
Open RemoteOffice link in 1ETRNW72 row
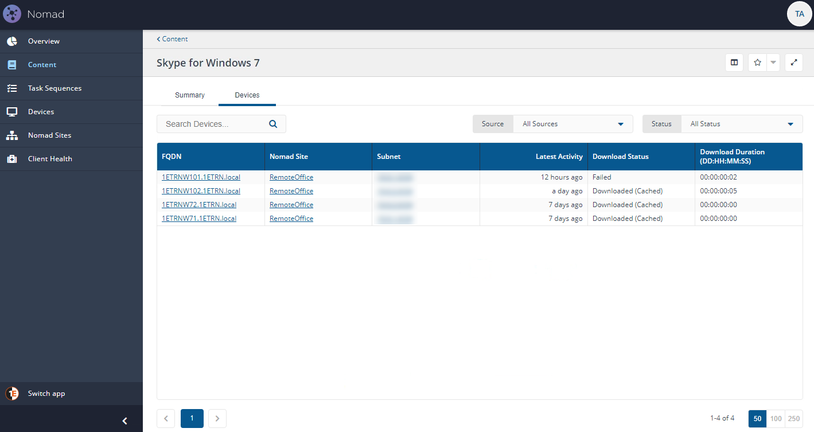pyautogui.click(x=291, y=205)
